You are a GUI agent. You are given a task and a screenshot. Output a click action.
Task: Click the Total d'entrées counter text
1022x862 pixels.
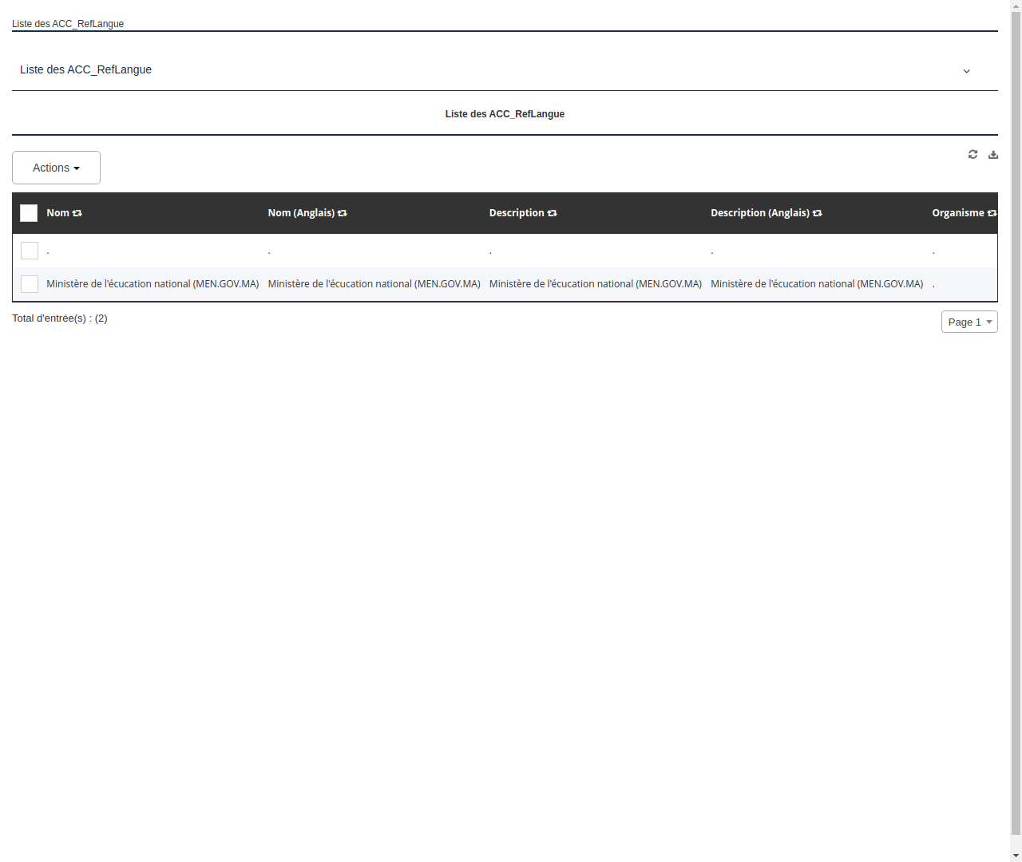click(x=59, y=318)
